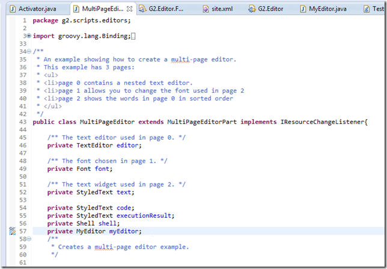Click the site.xml tab icon
The width and height of the screenshot is (387, 269).
pyautogui.click(x=206, y=8)
